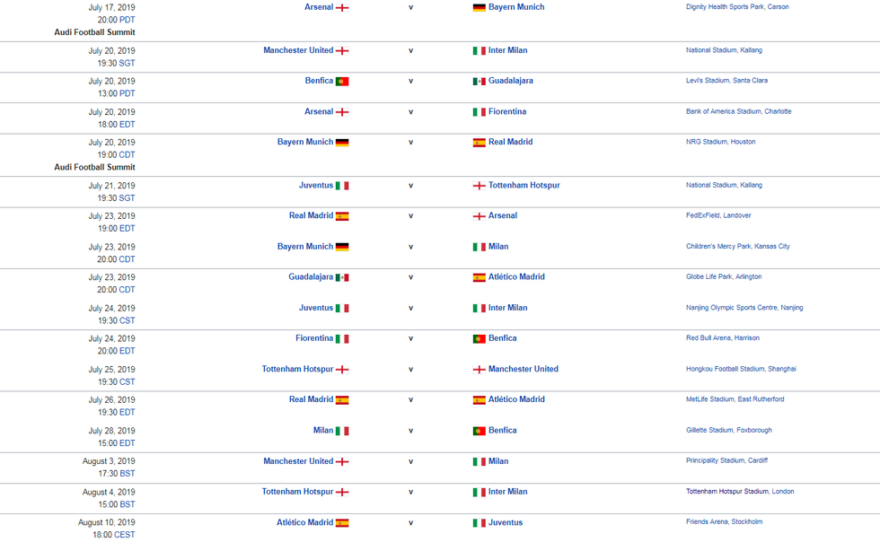
Task: Visit the Red Bull Arena link
Action: [708, 338]
